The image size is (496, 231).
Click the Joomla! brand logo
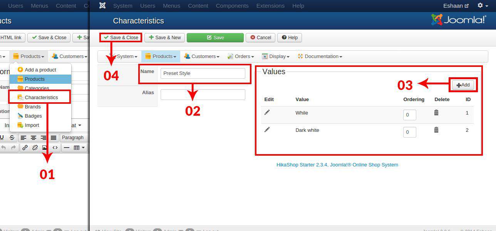(459, 20)
